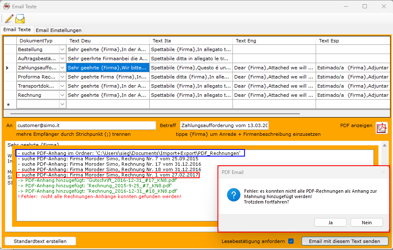Toggle the Lesebestätigung anfordern checkbox

[x=291, y=241]
